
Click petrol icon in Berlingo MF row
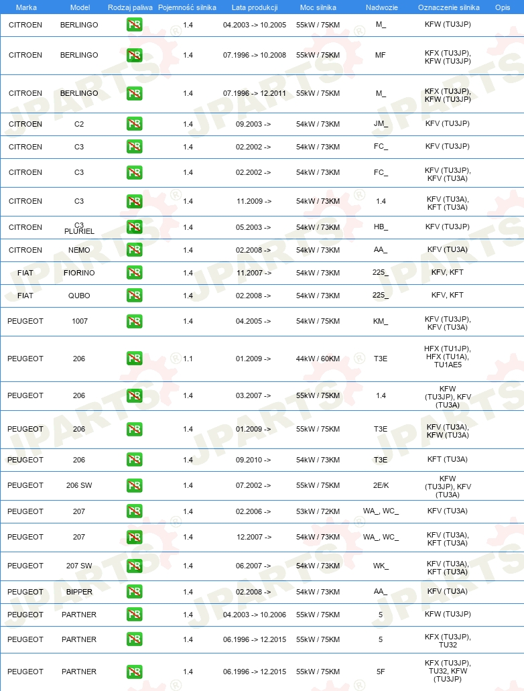point(135,55)
